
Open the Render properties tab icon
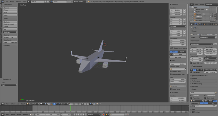click(196, 24)
